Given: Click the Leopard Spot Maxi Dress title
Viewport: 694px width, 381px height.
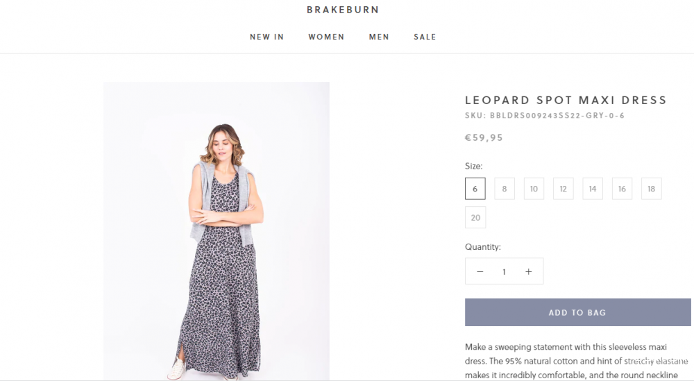Looking at the screenshot, I should [566, 100].
